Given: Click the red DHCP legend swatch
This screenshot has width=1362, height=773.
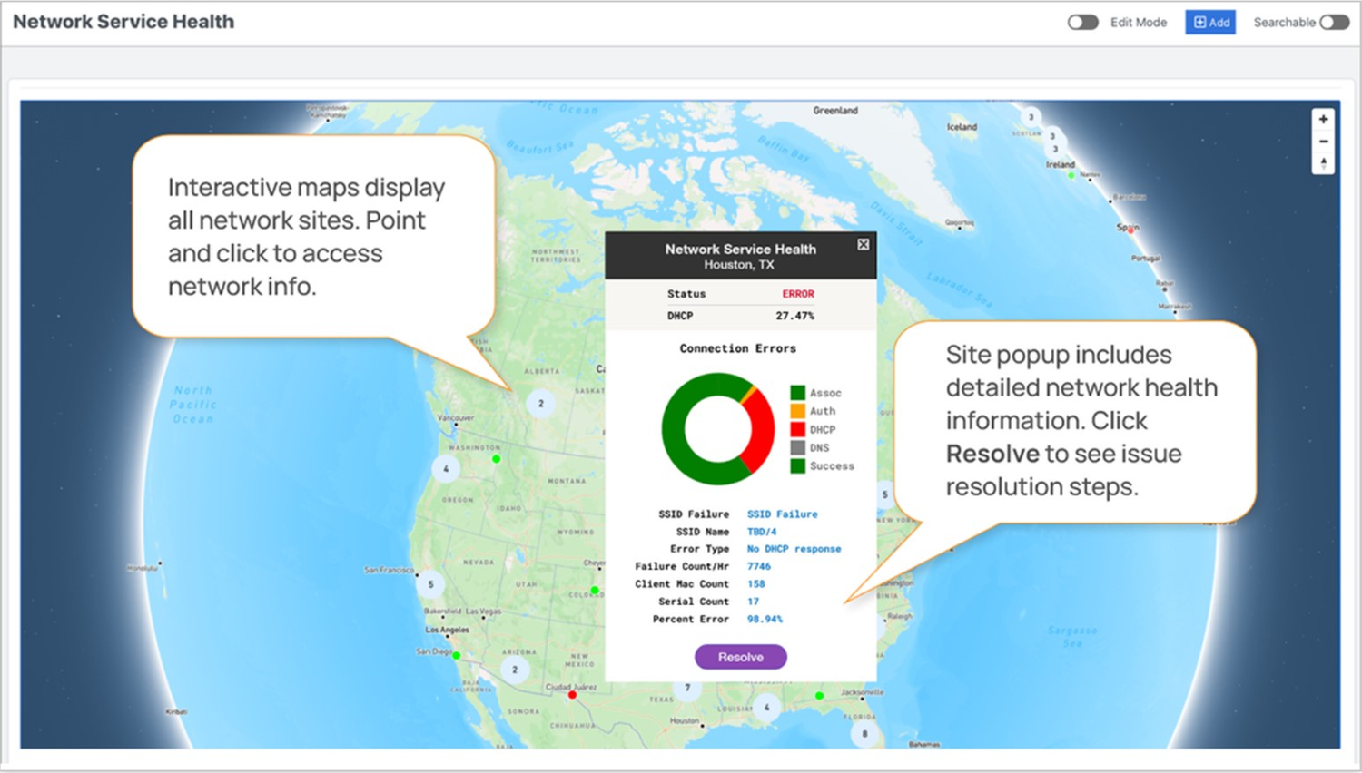Looking at the screenshot, I should (x=796, y=429).
